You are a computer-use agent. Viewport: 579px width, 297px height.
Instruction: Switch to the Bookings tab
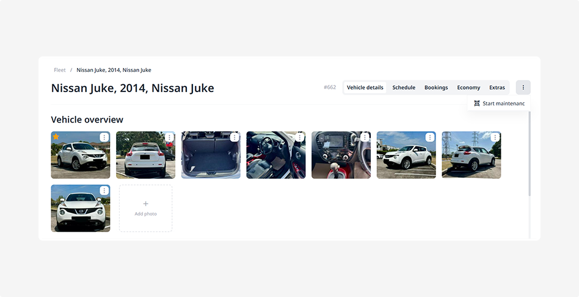coord(436,88)
